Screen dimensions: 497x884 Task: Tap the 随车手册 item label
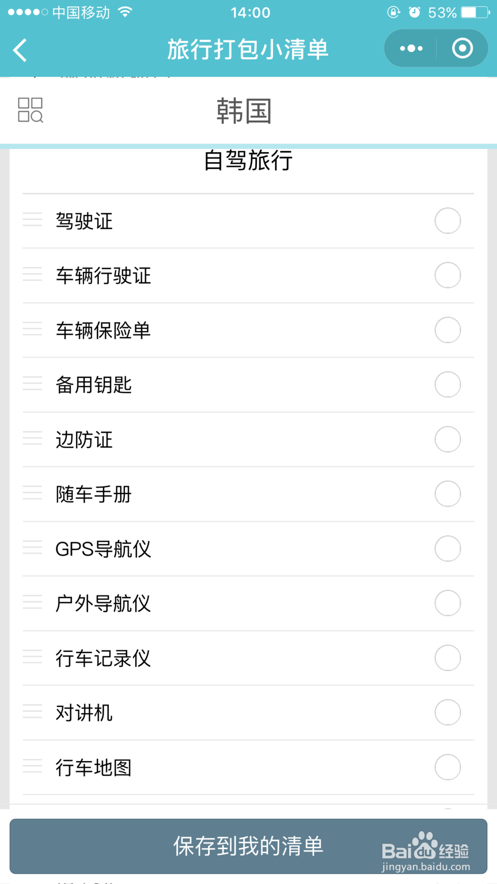coord(93,494)
